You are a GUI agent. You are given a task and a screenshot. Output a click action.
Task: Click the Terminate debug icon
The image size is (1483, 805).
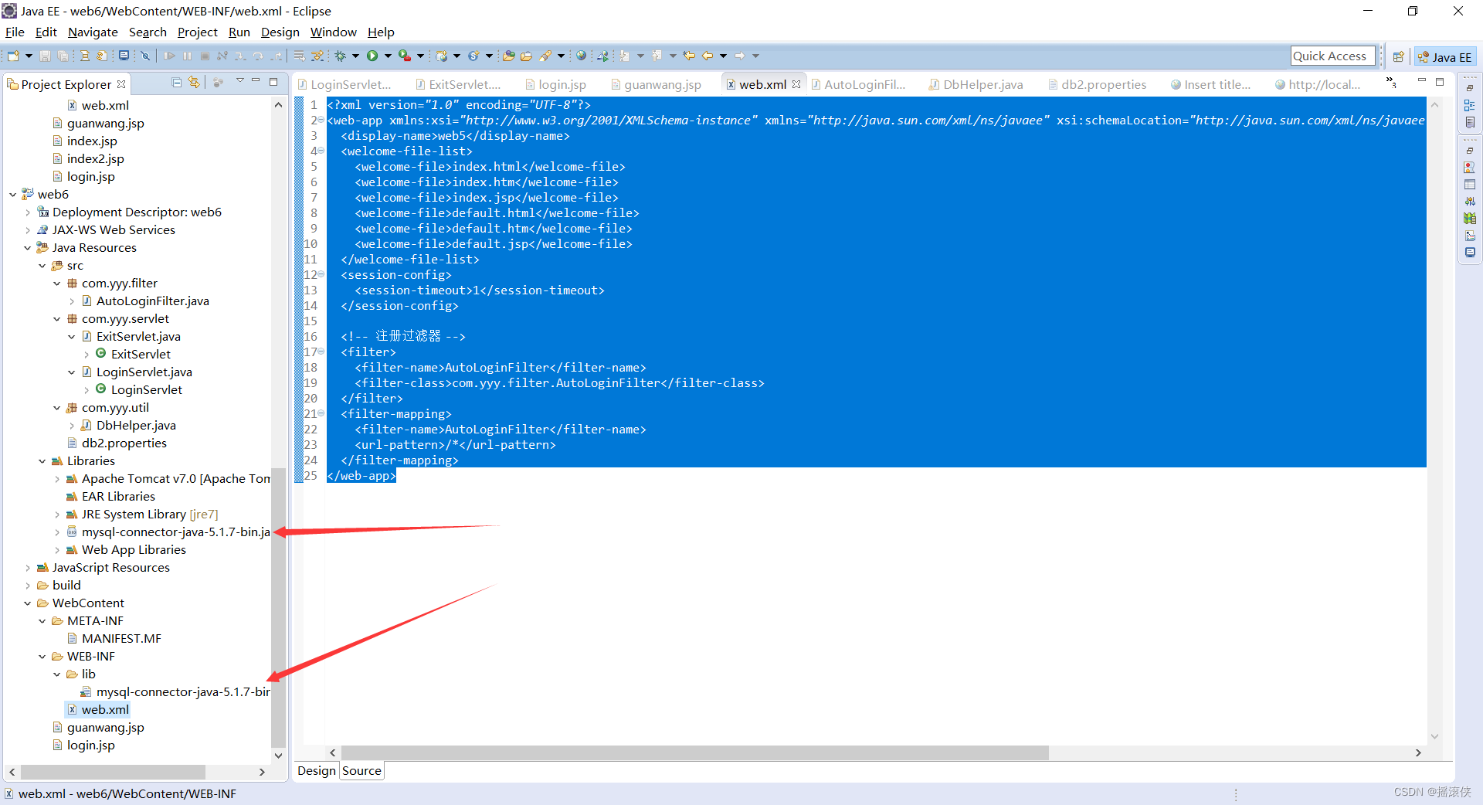[x=205, y=56]
